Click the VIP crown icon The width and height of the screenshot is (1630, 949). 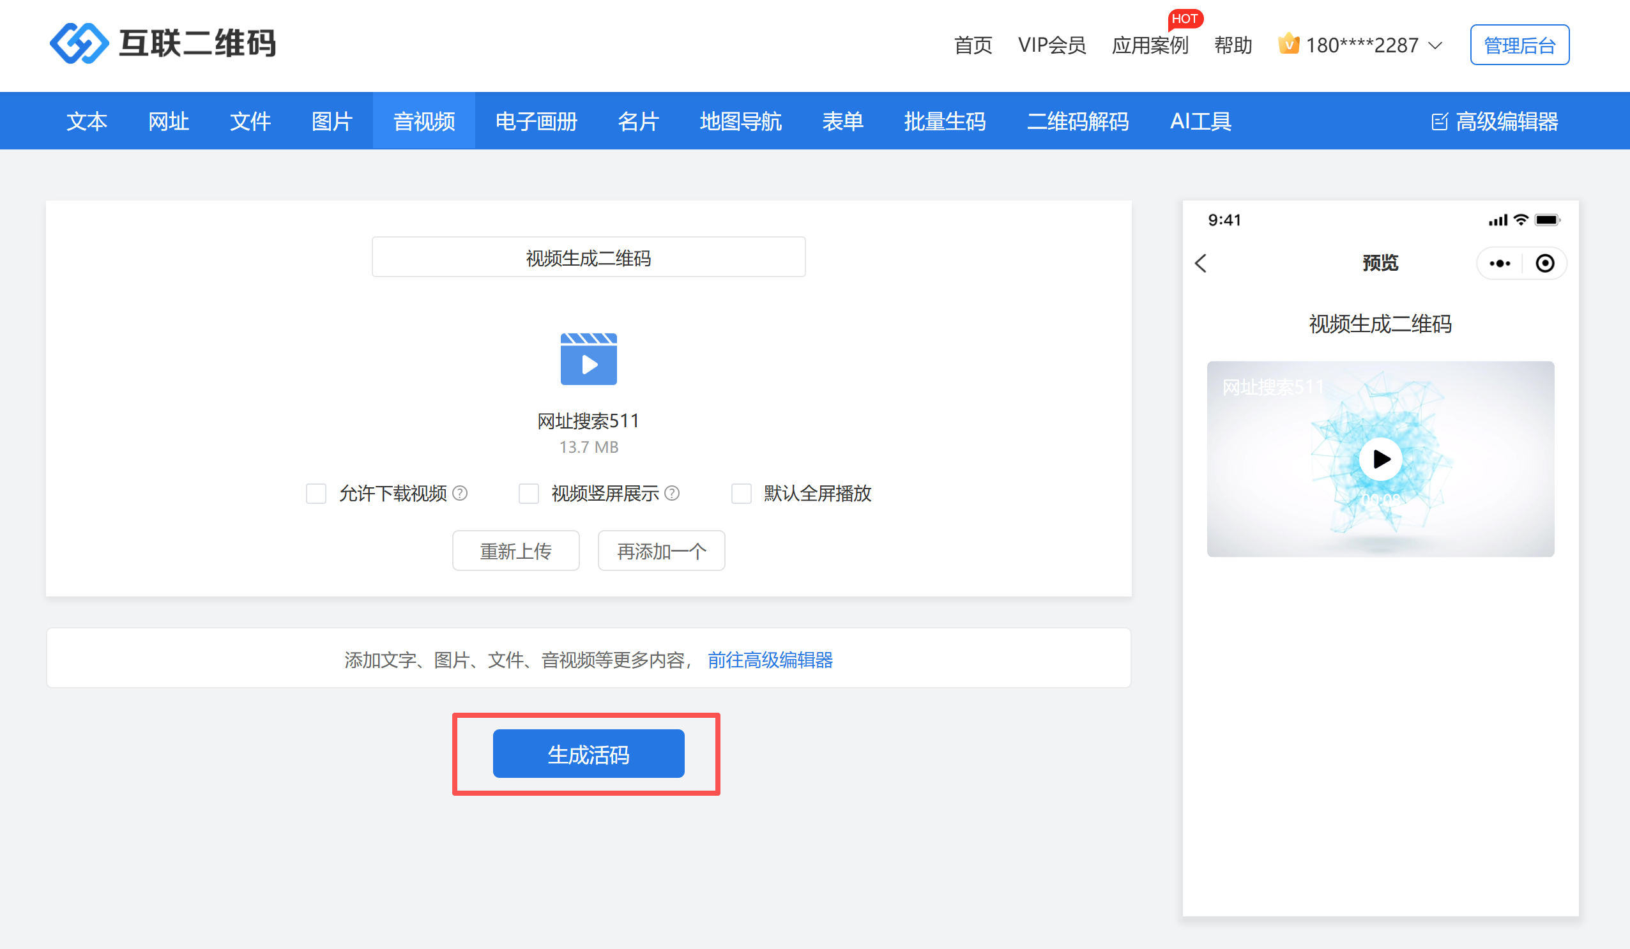(1288, 44)
